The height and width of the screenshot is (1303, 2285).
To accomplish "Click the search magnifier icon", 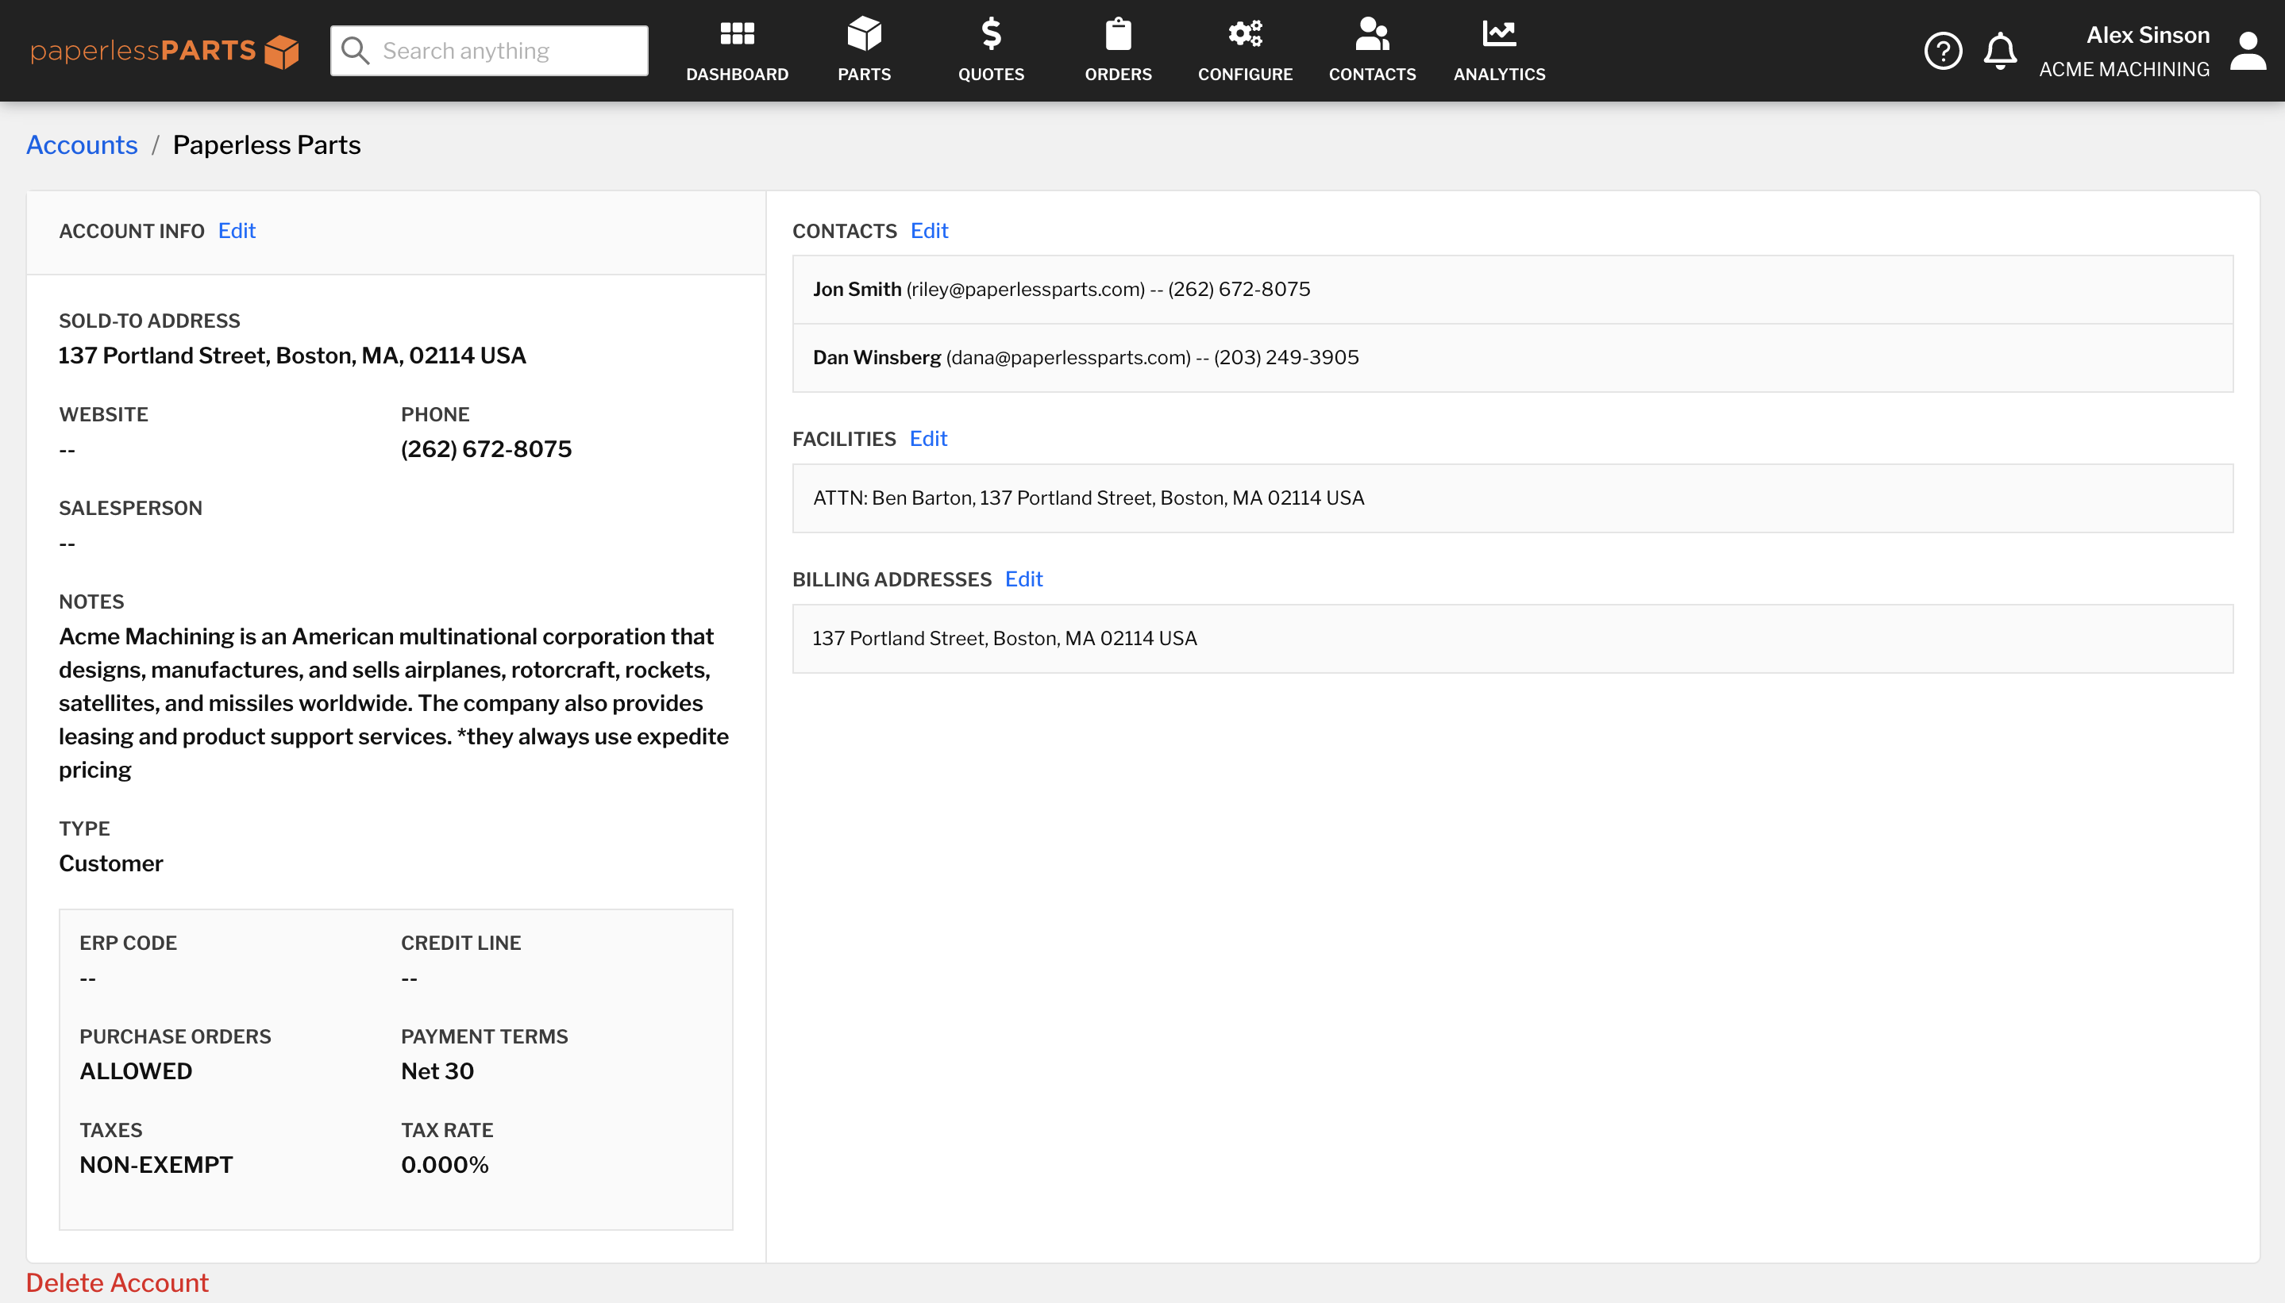I will (356, 51).
